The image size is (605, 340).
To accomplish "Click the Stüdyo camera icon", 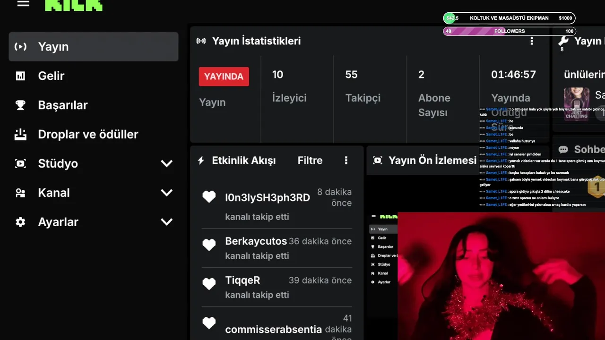I will pos(20,164).
